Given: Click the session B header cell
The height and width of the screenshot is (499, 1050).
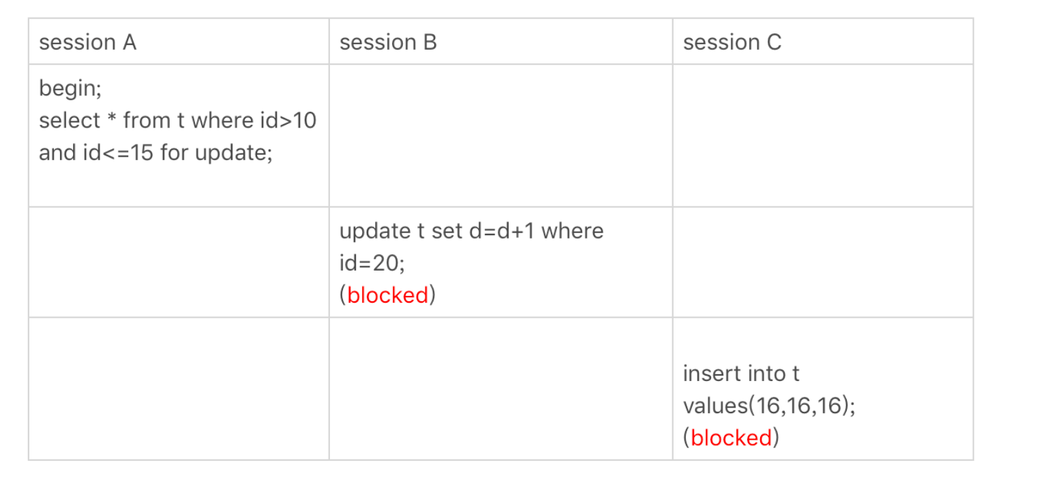Looking at the screenshot, I should [x=500, y=42].
